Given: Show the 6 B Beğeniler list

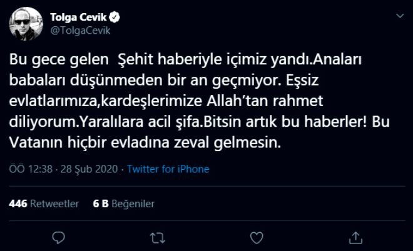Looking at the screenshot, I should point(123,204).
